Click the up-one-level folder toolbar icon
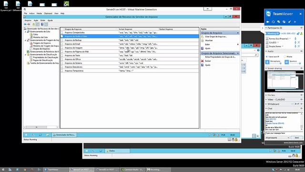Viewport: 305px width, 172px height. click(x=34, y=24)
